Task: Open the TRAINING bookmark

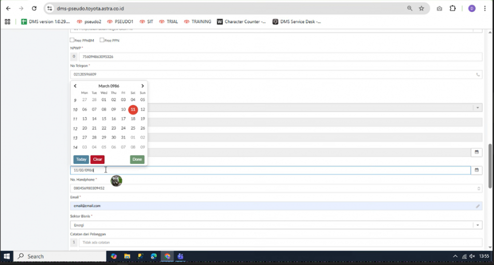Action: (197, 22)
